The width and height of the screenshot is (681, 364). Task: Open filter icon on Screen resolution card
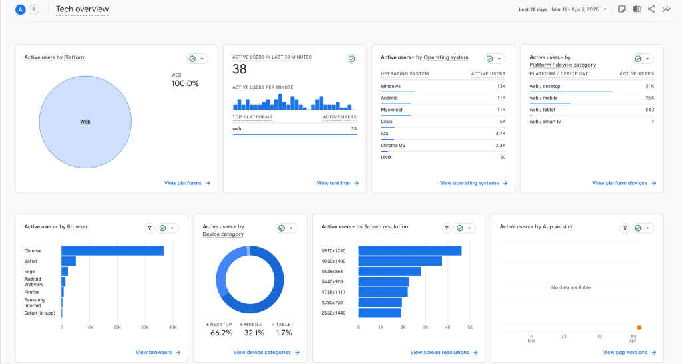(447, 228)
